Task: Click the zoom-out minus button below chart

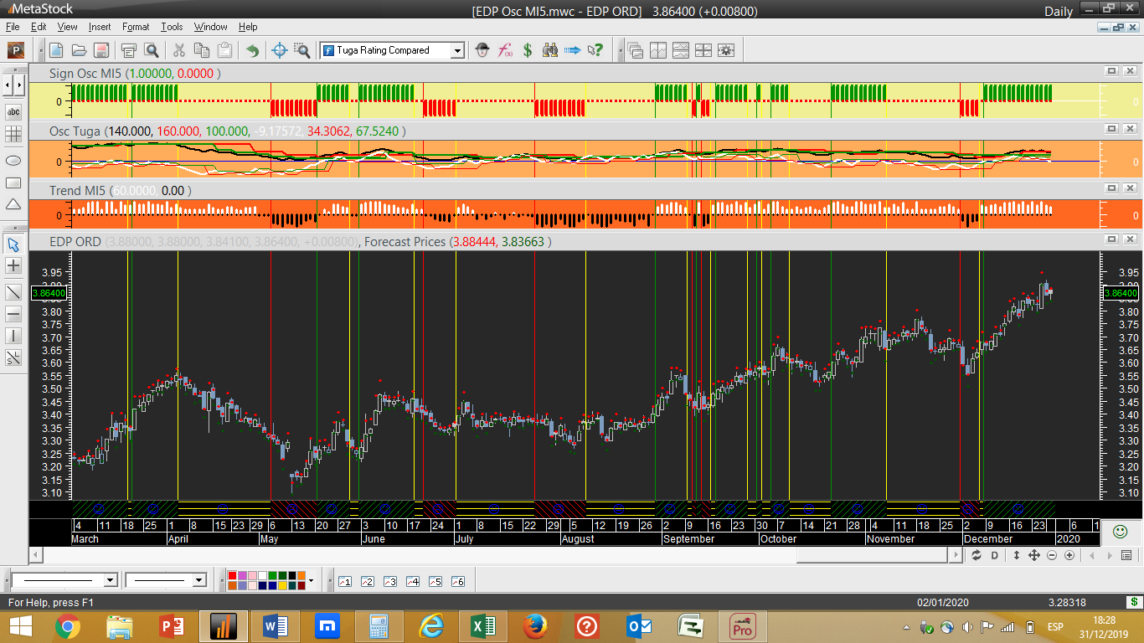Action: click(x=1052, y=555)
